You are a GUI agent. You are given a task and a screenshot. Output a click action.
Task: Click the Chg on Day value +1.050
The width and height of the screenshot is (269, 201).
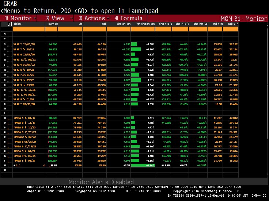click(x=126, y=50)
